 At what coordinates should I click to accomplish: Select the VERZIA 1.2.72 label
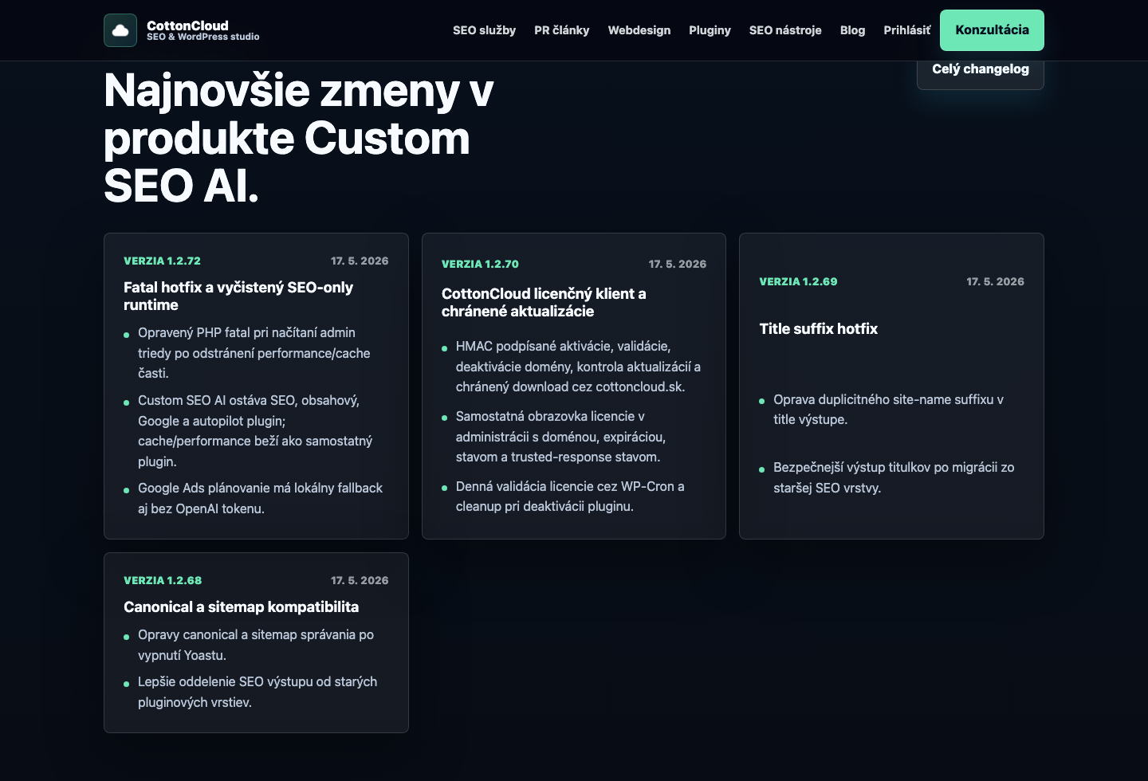click(x=163, y=261)
